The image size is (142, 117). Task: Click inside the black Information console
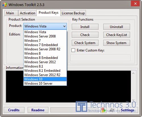(x=68, y=86)
